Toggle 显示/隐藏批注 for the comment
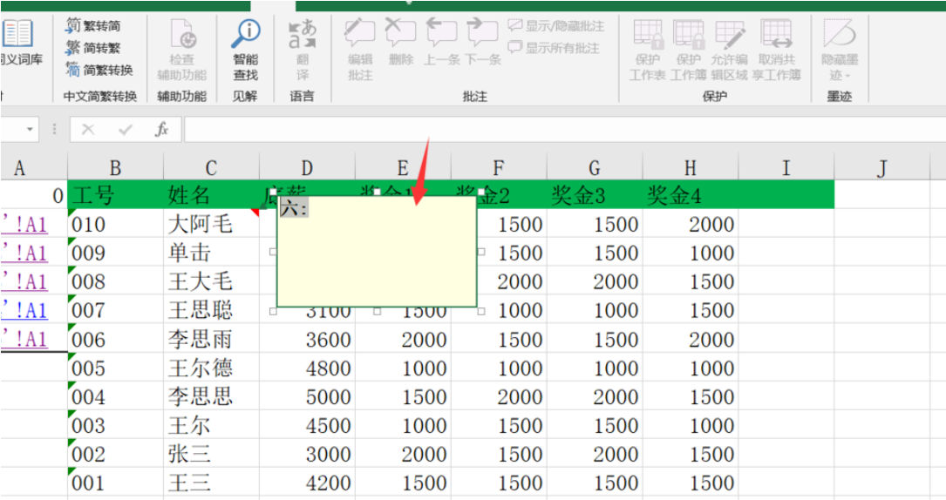Image resolution: width=946 pixels, height=500 pixels. (x=555, y=26)
